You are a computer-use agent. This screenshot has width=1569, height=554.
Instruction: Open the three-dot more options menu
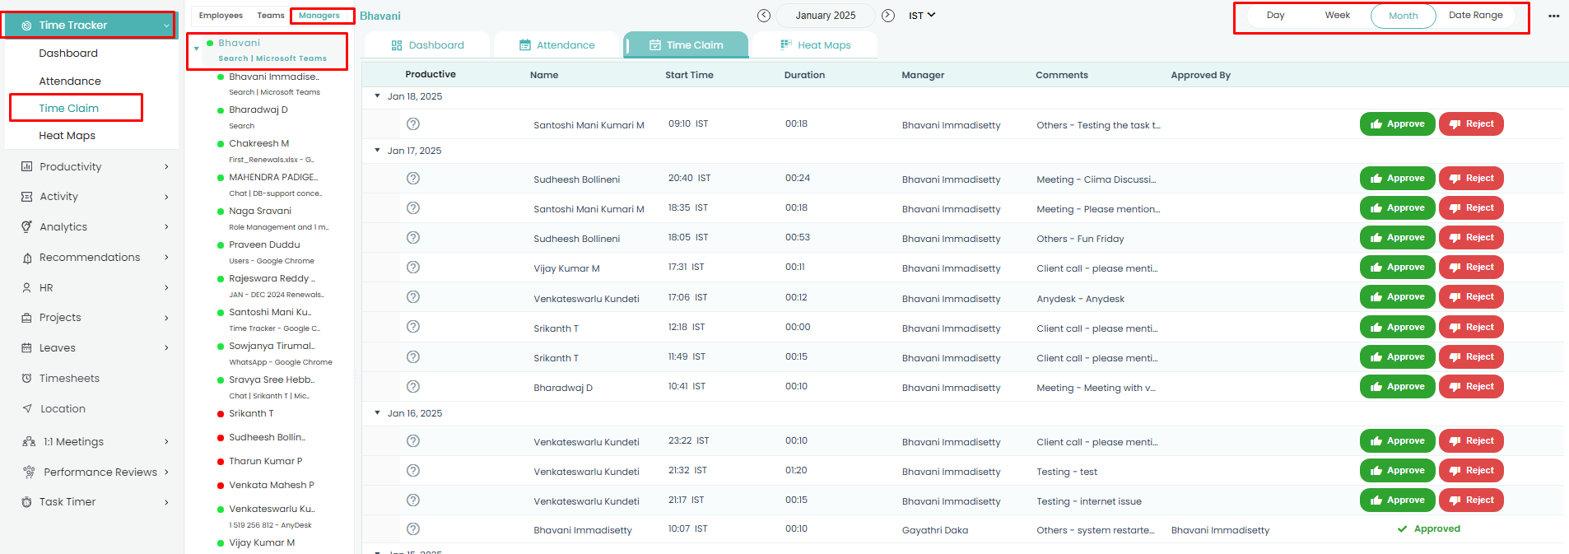[x=1553, y=16]
